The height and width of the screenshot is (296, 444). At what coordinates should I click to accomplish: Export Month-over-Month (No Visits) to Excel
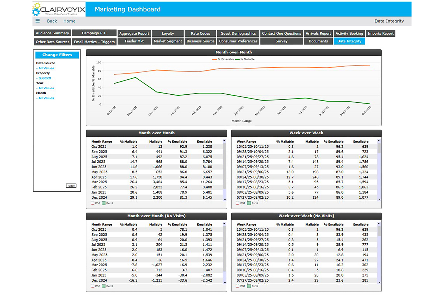(107, 286)
